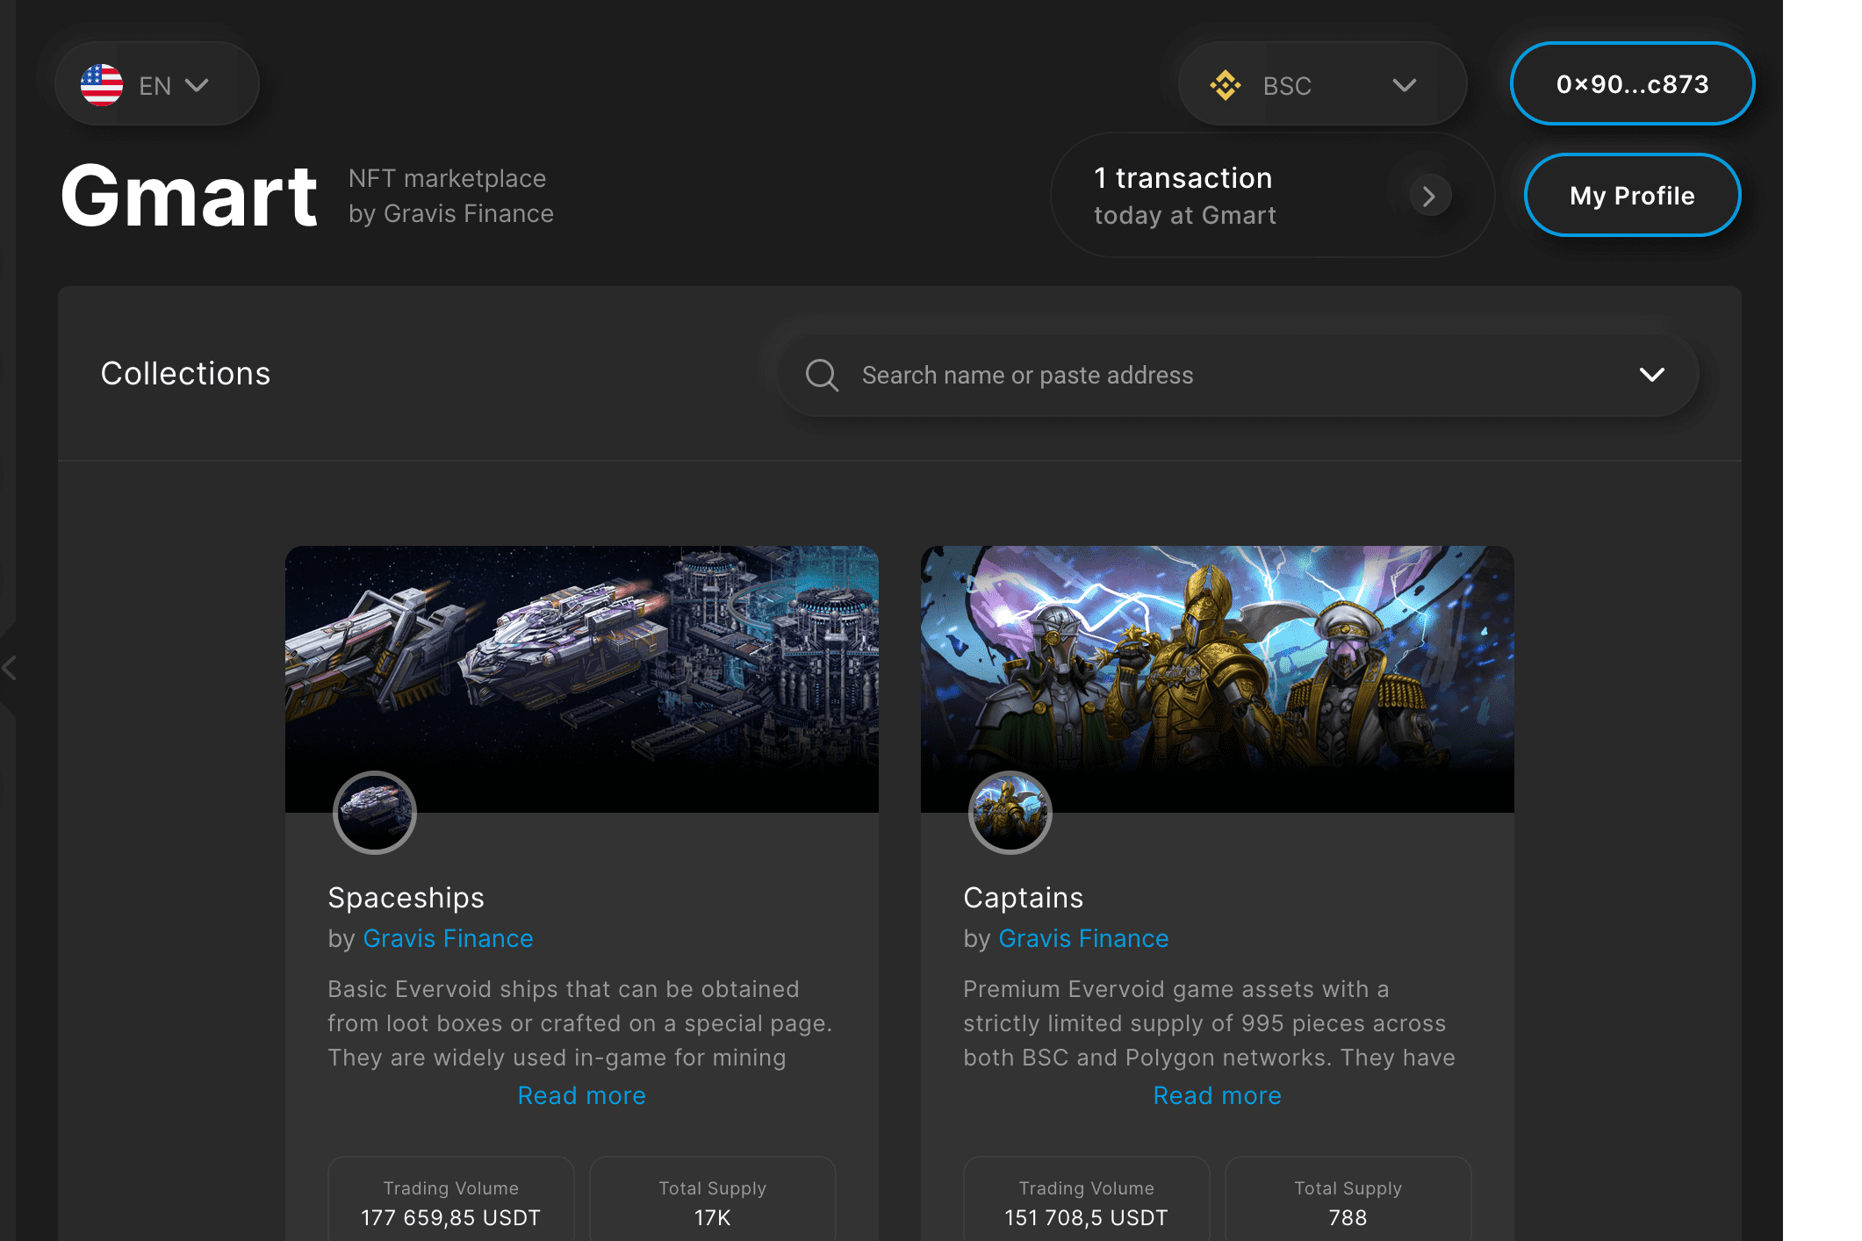The height and width of the screenshot is (1241, 1862).
Task: Open wallet address 0x90...c873 button
Action: coord(1632,84)
